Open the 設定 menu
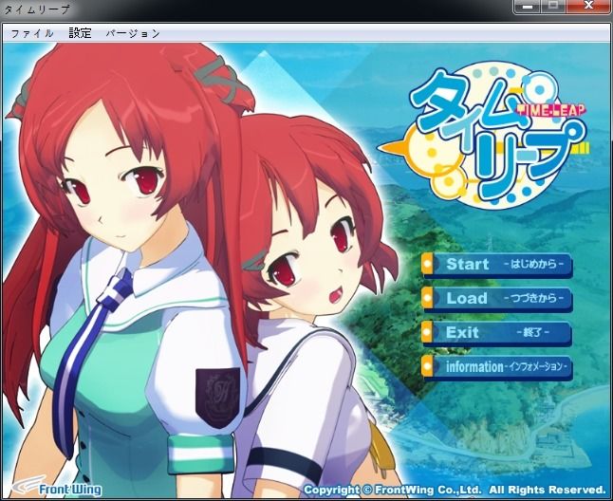Viewport: 613px width, 501px height. click(x=80, y=33)
